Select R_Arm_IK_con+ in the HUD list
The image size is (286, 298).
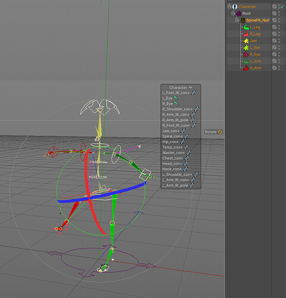[x=176, y=114]
